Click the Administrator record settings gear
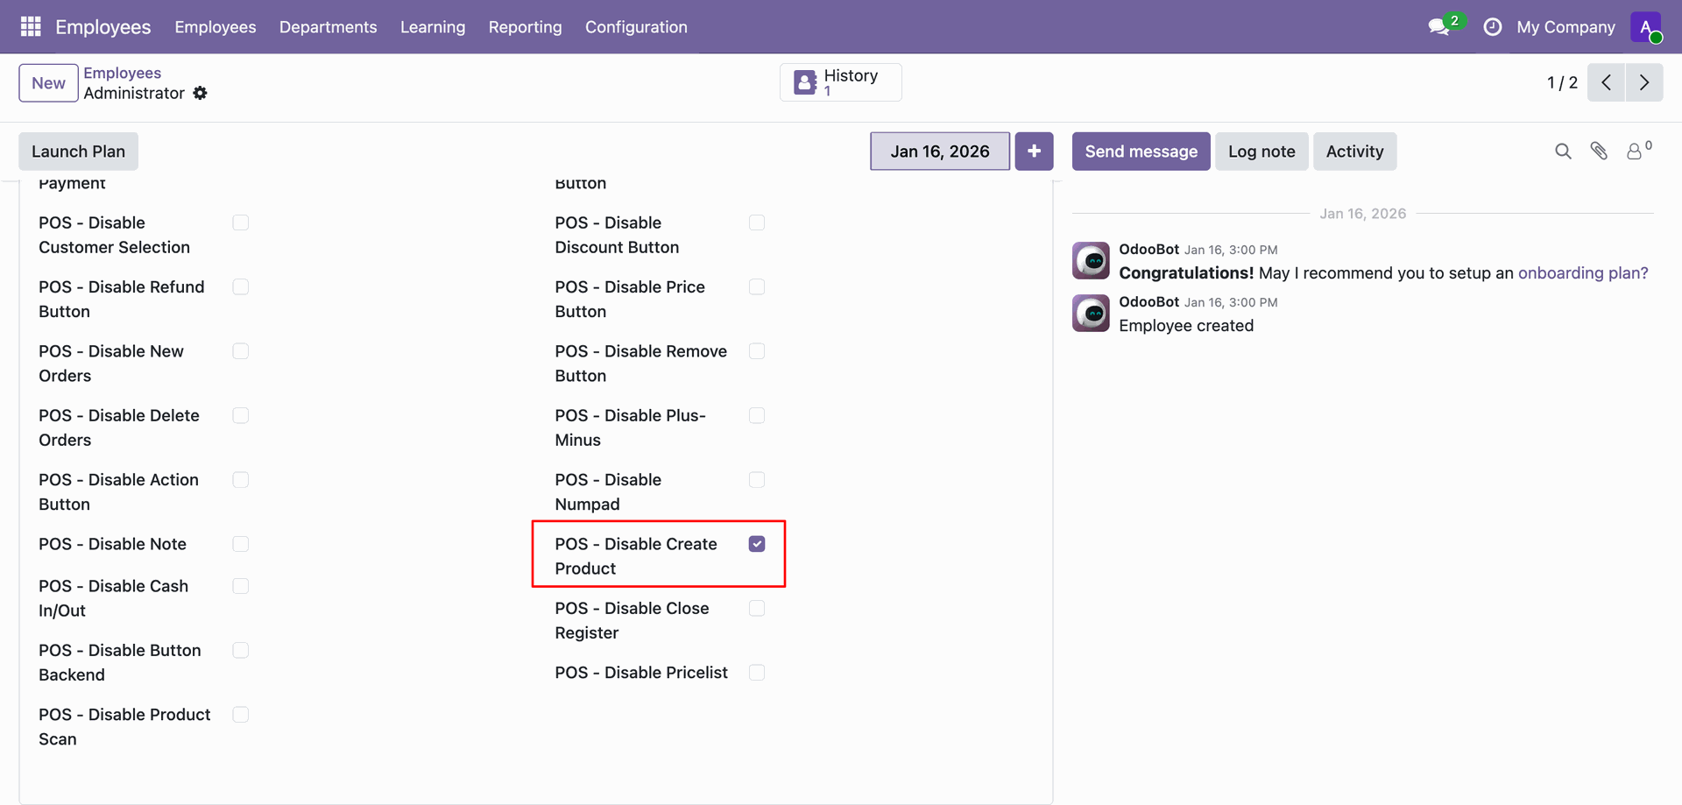This screenshot has height=805, width=1682. click(x=201, y=93)
